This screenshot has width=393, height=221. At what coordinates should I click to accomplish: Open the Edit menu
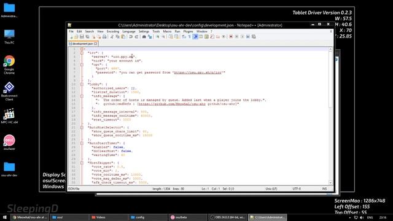coord(79,31)
